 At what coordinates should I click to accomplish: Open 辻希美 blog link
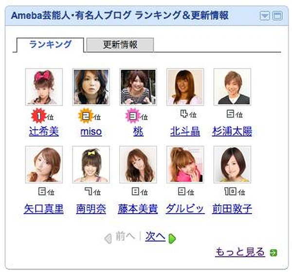44,131
